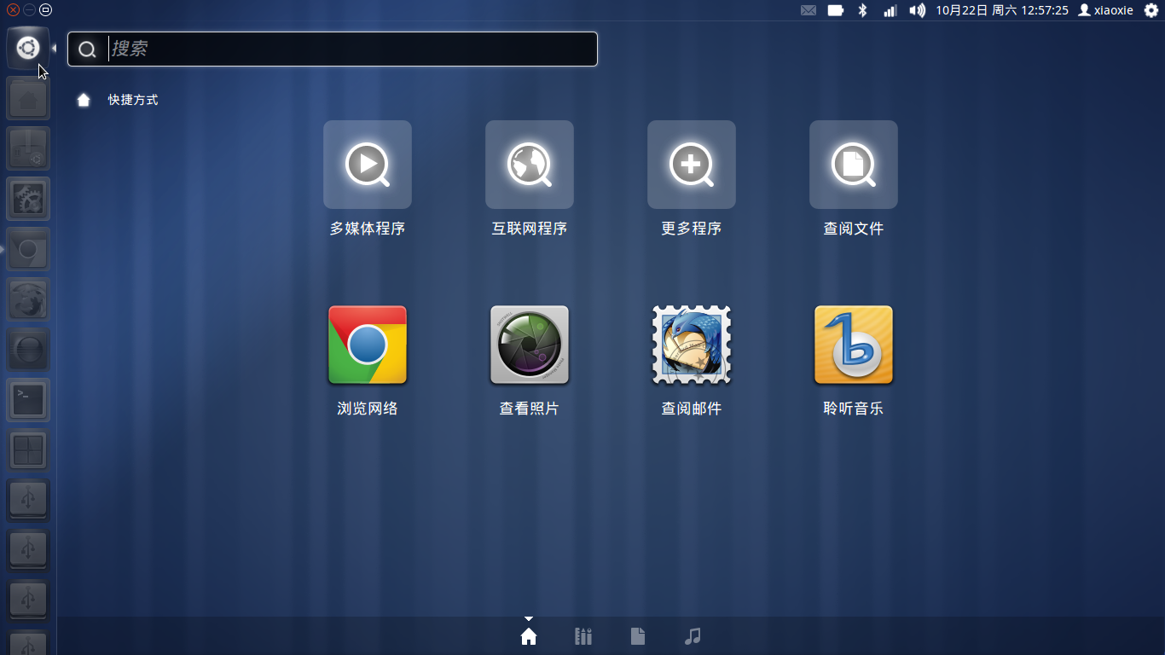Switch to the Home lens tab
The height and width of the screenshot is (655, 1165).
[x=529, y=636]
